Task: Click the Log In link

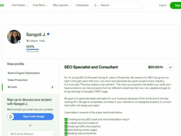Action: (163, 5)
